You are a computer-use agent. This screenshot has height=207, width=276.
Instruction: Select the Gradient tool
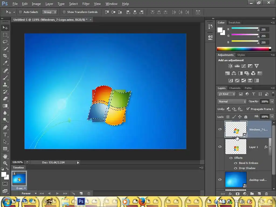point(5,106)
